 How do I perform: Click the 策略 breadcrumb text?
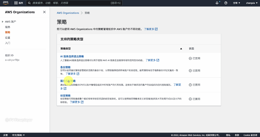[x=87, y=13]
